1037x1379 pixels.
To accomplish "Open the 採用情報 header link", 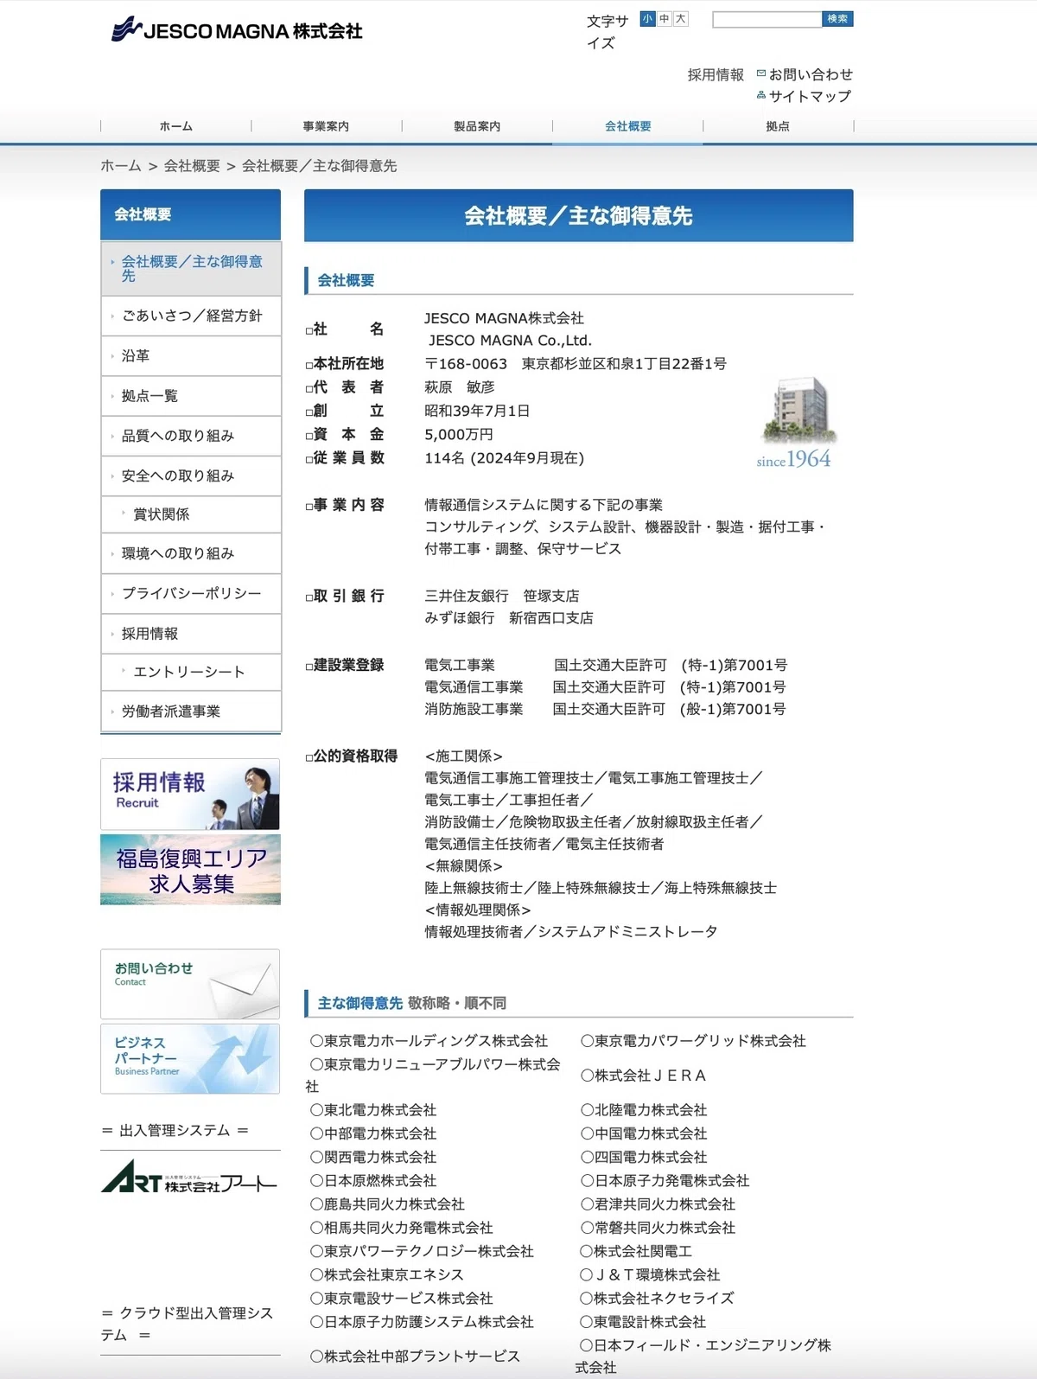I will pos(716,74).
